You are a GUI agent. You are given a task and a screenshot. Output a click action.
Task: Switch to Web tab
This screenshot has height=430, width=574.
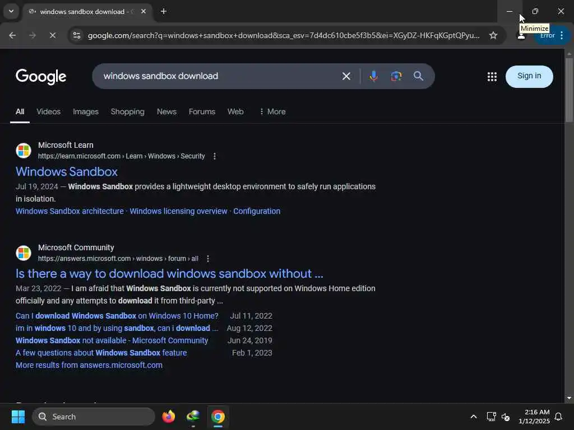tap(235, 112)
